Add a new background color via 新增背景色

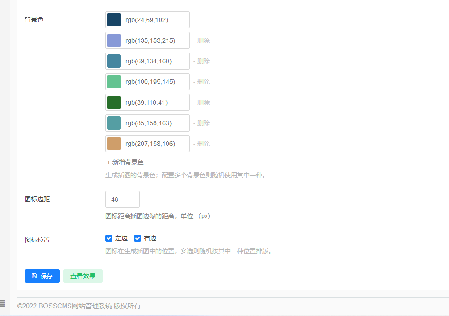coord(125,162)
